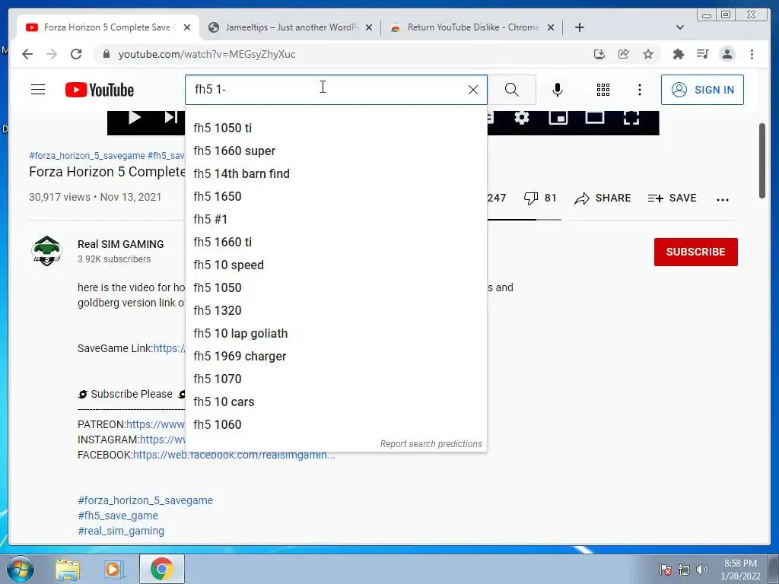Image resolution: width=779 pixels, height=584 pixels.
Task: Open Chrome extensions puzzle icon
Action: (x=678, y=54)
